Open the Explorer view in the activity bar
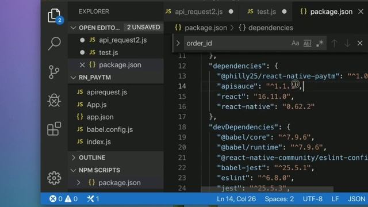 click(54, 16)
